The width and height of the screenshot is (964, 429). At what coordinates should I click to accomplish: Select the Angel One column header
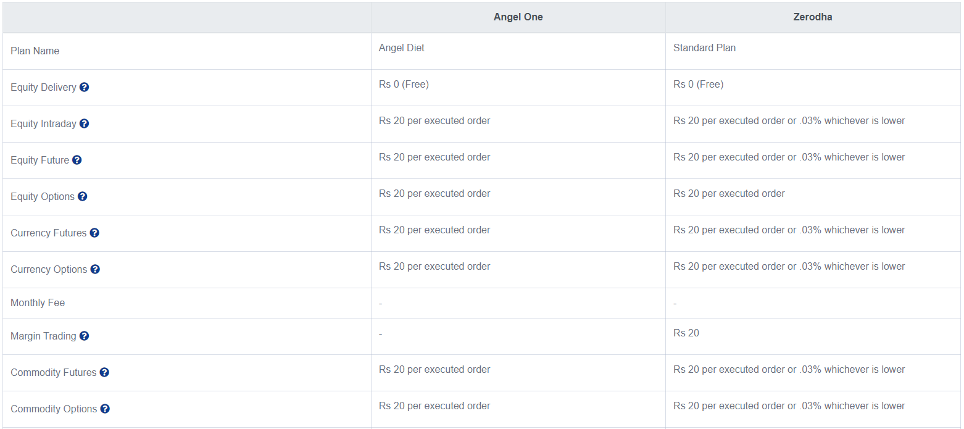click(518, 17)
